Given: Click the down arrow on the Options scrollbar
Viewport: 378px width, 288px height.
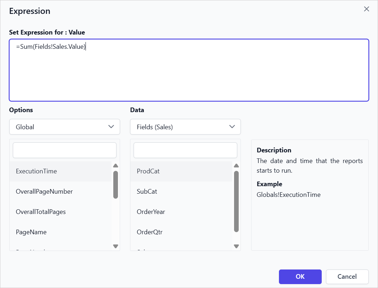Looking at the screenshot, I should point(115,246).
